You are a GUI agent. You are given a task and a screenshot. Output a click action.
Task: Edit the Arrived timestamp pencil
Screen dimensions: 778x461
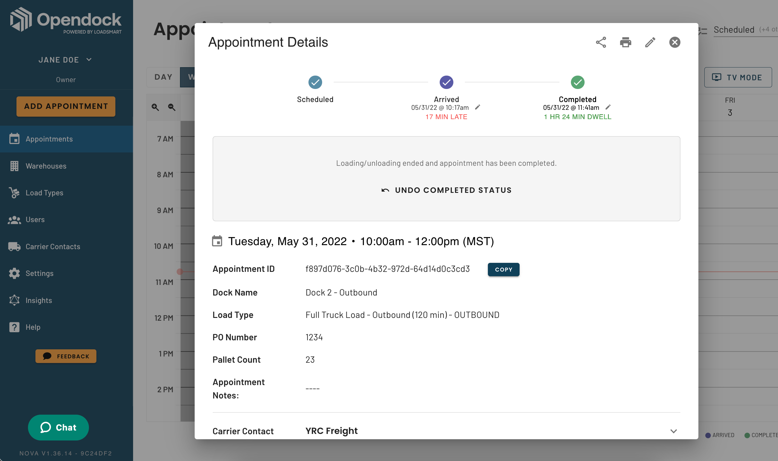pyautogui.click(x=478, y=107)
